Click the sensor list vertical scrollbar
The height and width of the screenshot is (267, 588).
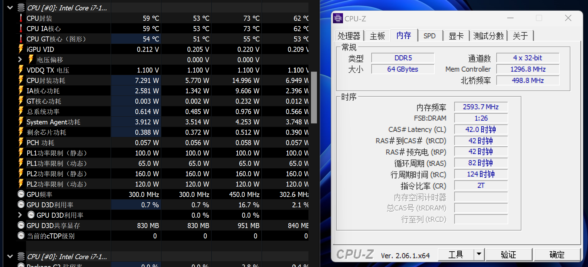pyautogui.click(x=314, y=97)
